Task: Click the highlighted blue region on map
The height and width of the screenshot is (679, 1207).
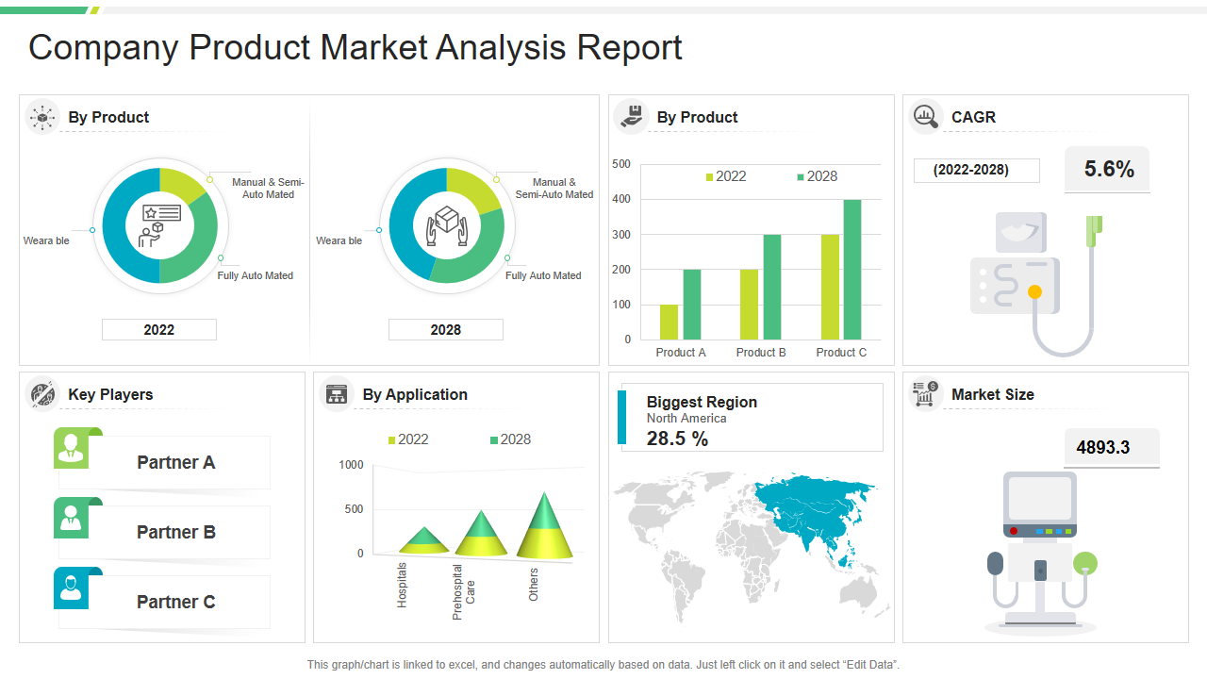Action: pyautogui.click(x=811, y=514)
